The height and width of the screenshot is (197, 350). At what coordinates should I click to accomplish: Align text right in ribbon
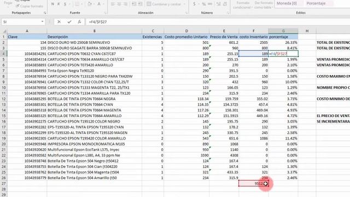(125, 4)
